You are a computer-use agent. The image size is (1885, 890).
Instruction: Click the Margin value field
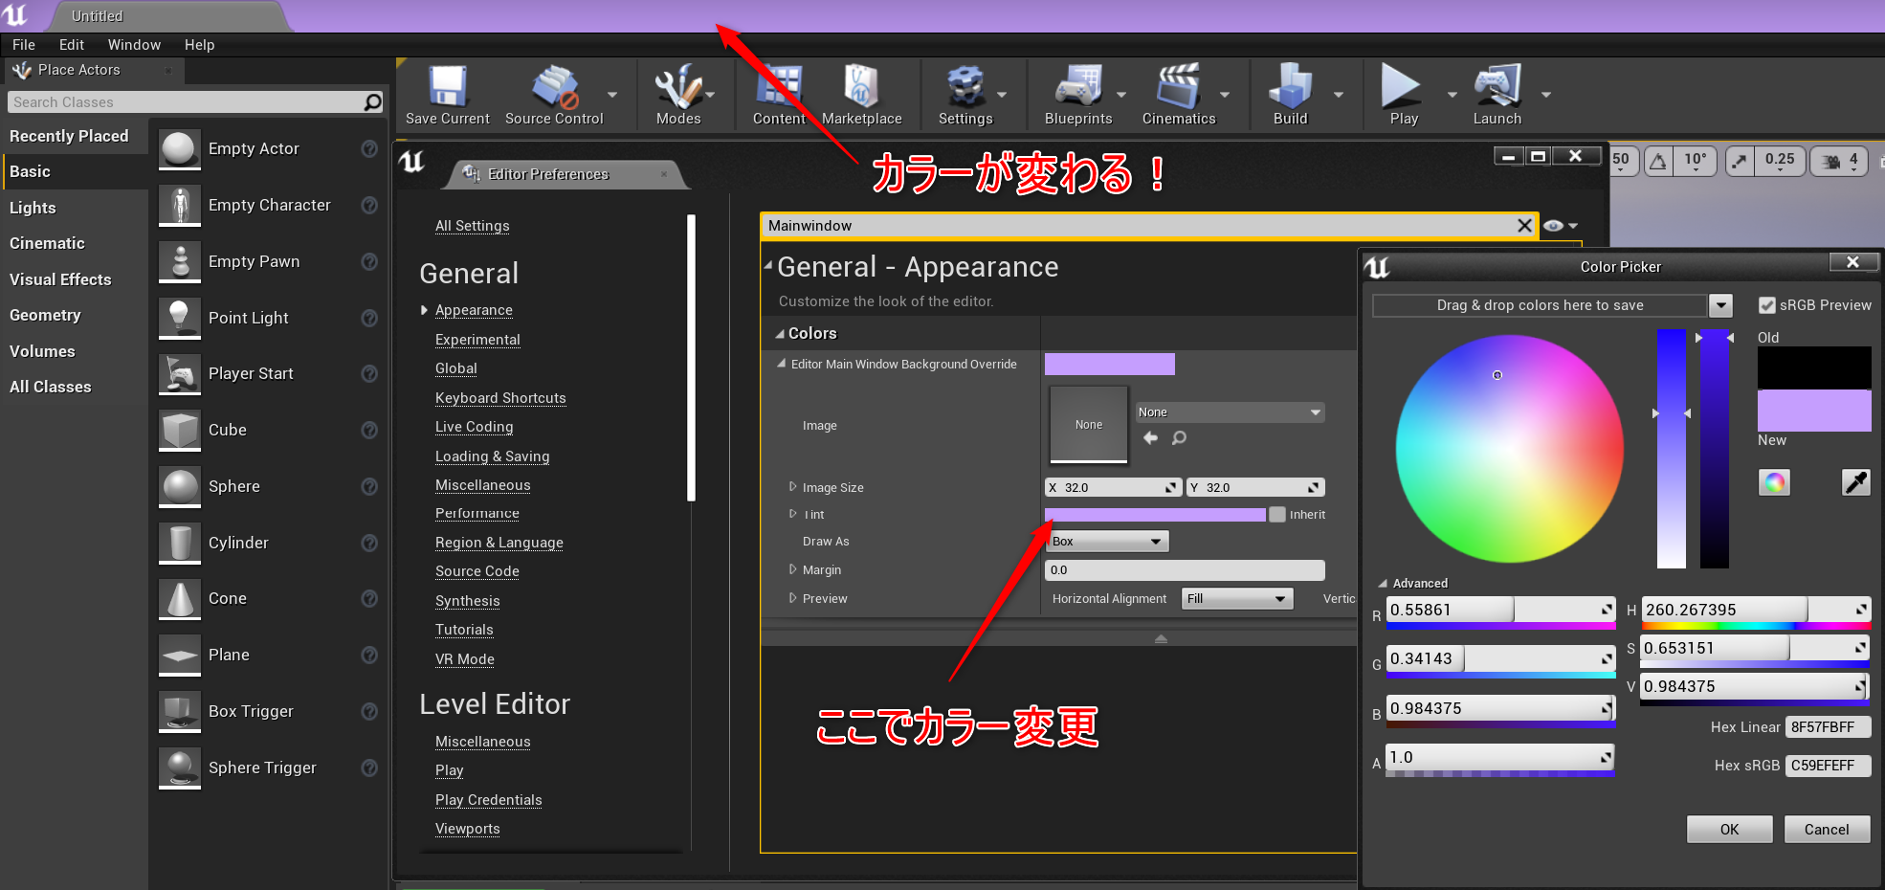1185,570
